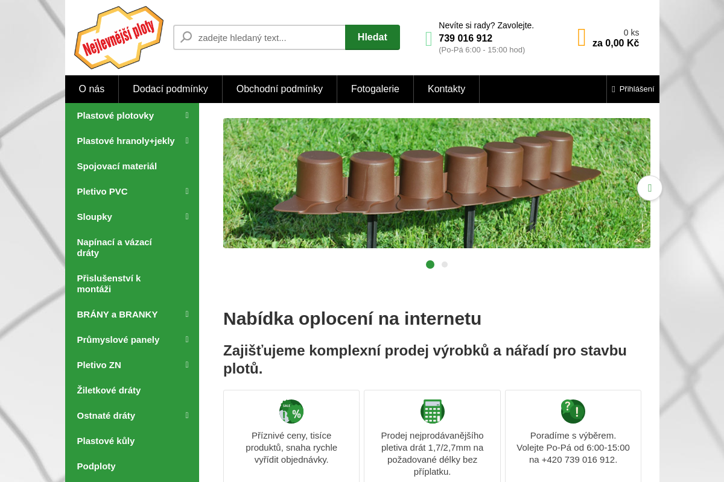Open the shopping cart icon
Viewport: 724px width, 482px height.
581,37
